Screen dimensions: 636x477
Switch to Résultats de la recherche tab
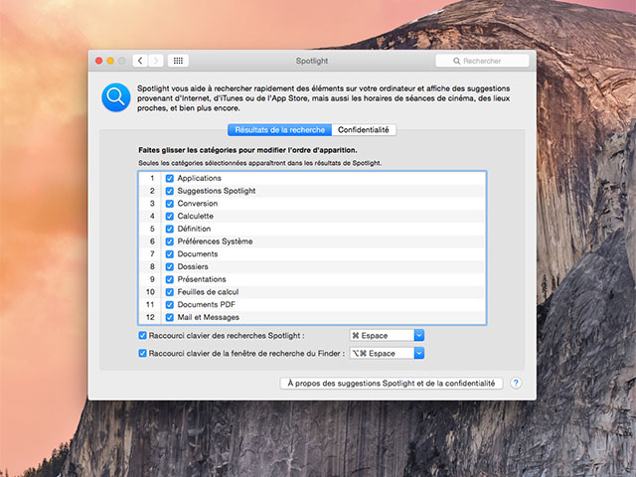point(280,130)
